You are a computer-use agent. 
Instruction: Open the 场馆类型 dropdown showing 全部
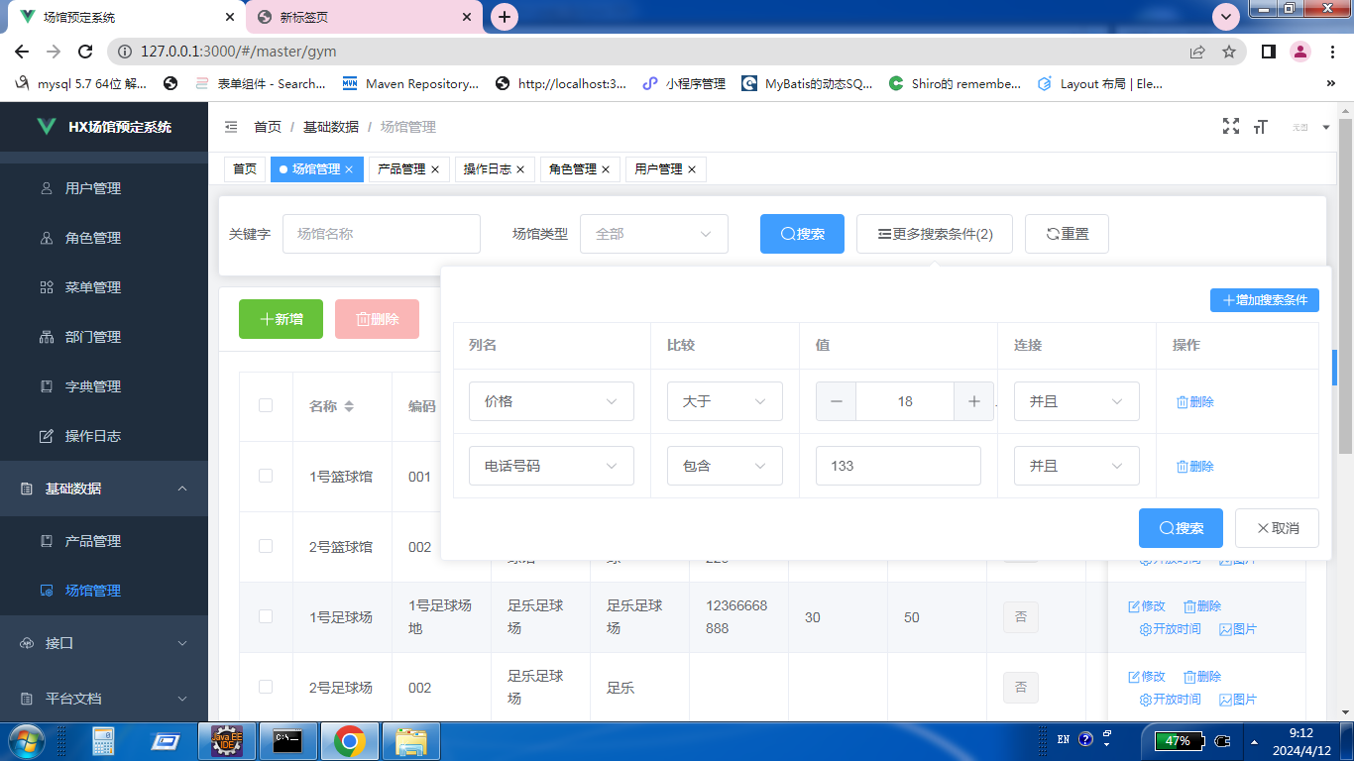[654, 234]
